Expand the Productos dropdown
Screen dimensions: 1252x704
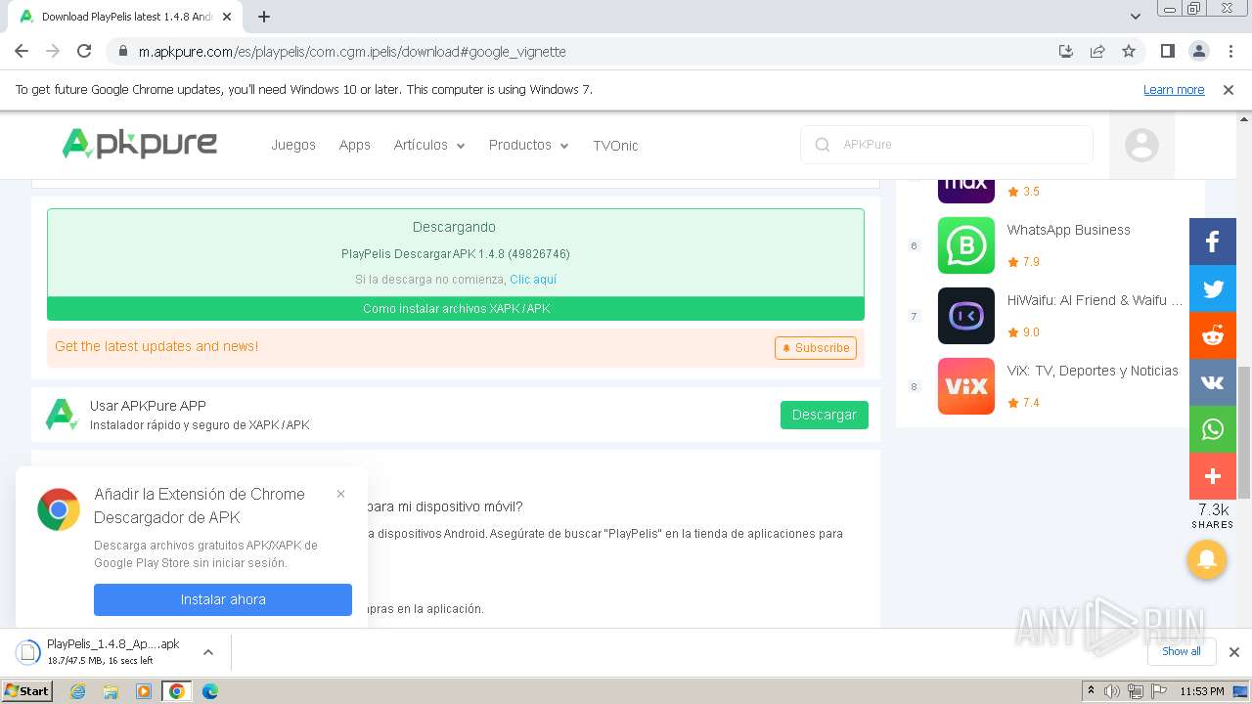(528, 145)
